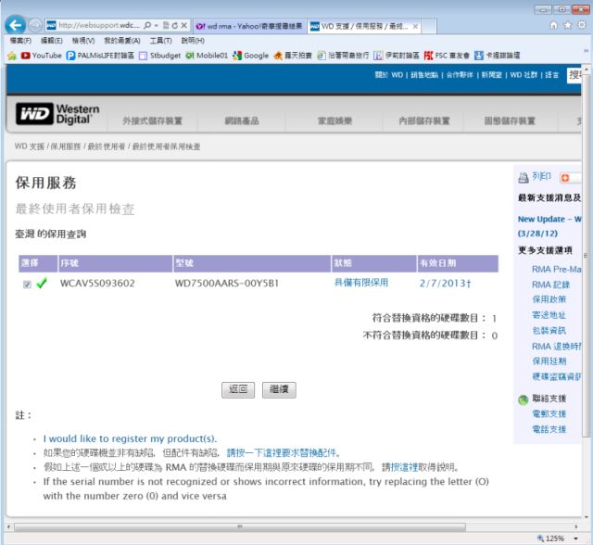This screenshot has height=545, width=593.
Task: Open the RMA Pre-Ma sidebar link
Action: tap(556, 270)
